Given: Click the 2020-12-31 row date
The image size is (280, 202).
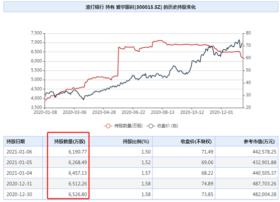Looking at the screenshot, I should 19,183.
